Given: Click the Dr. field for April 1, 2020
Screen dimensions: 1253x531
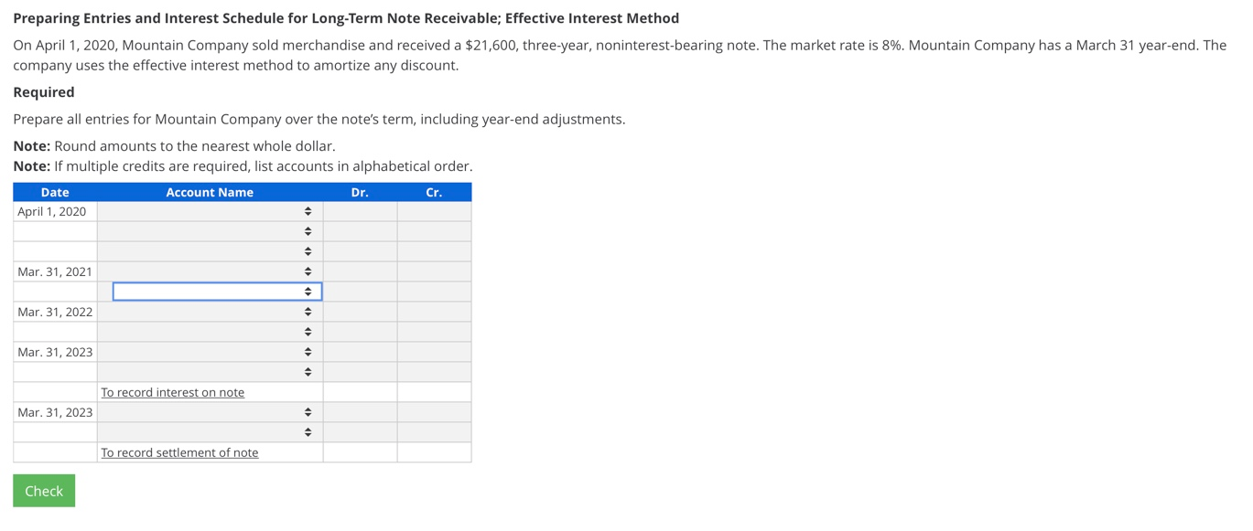Looking at the screenshot, I should coord(360,211).
